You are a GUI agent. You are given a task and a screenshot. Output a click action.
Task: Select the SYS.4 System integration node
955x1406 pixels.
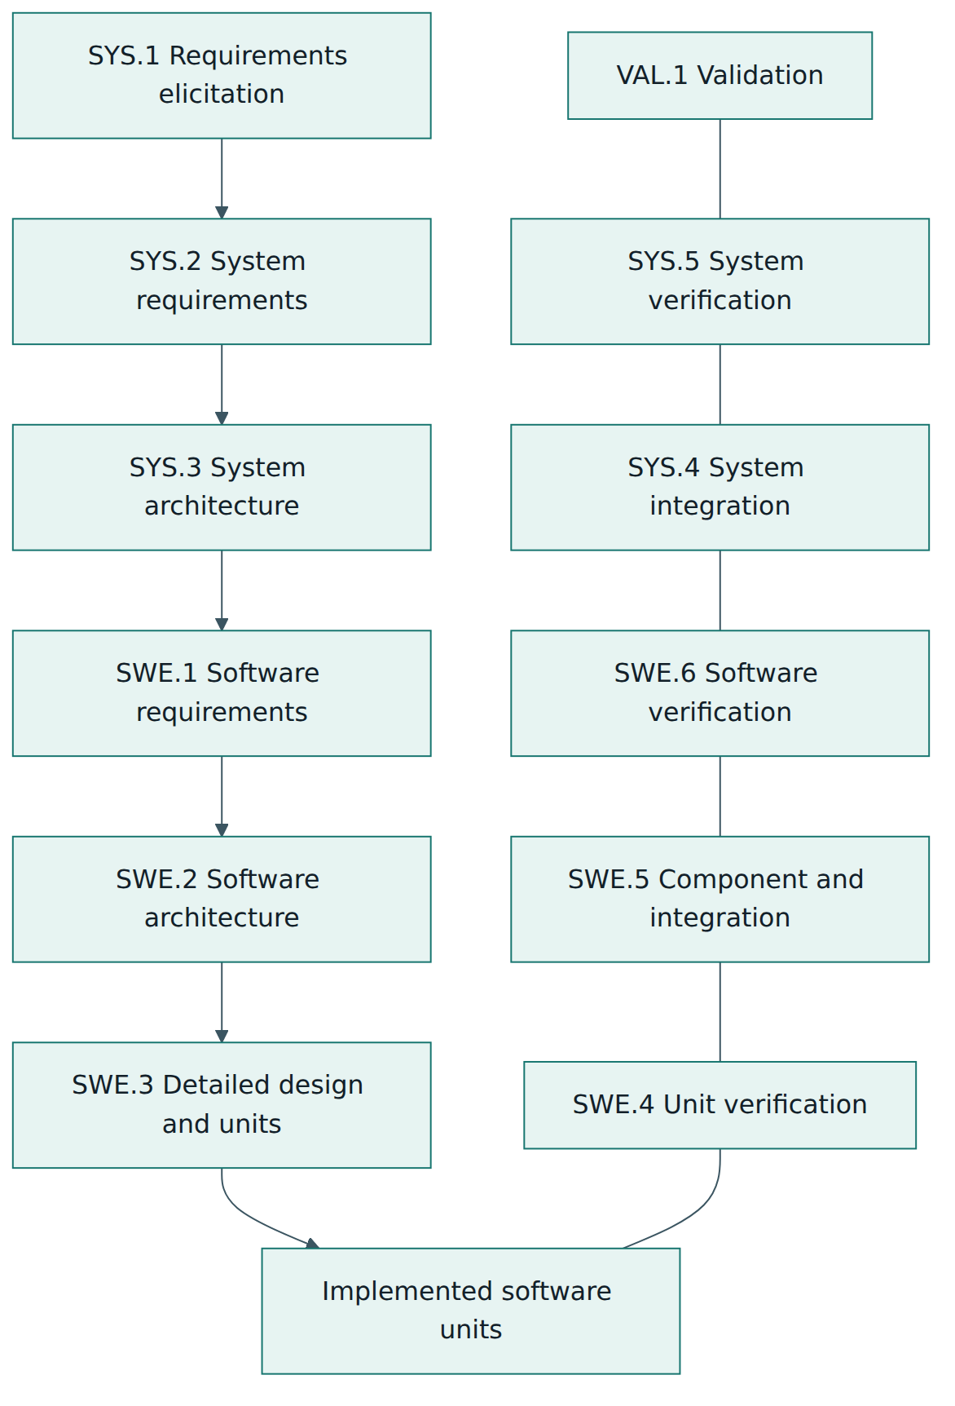coord(720,488)
